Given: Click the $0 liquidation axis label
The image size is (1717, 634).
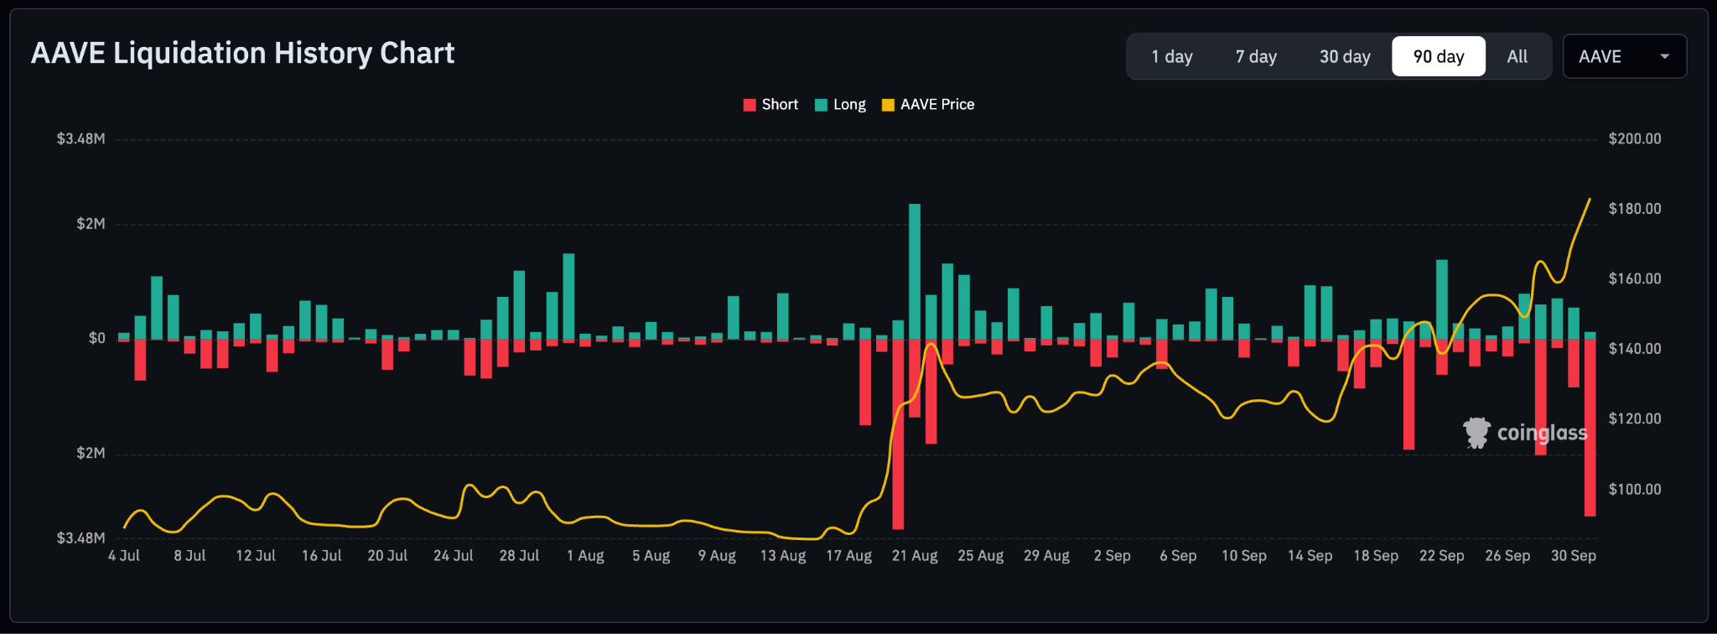Looking at the screenshot, I should click(x=97, y=338).
